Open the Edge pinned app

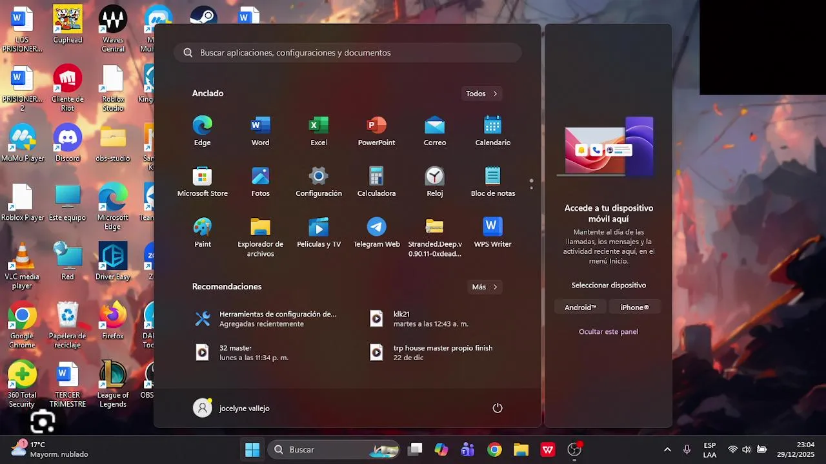click(203, 131)
